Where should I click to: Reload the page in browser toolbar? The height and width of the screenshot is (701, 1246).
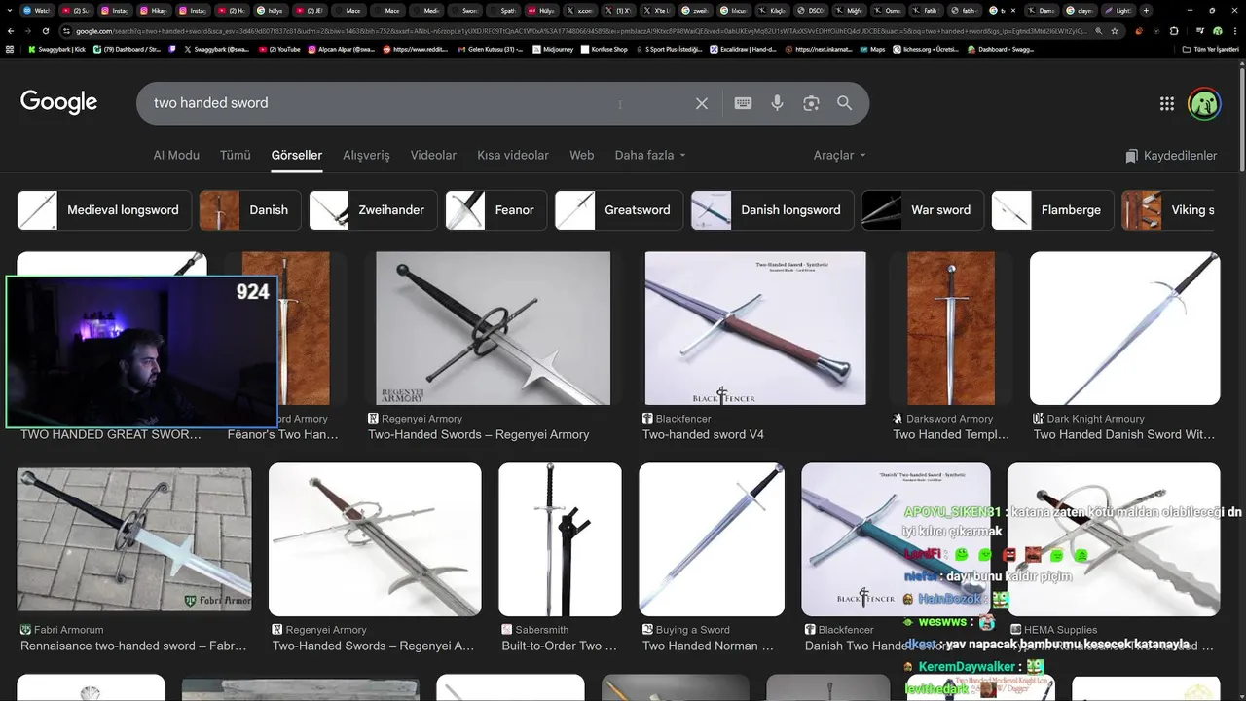[x=47, y=31]
